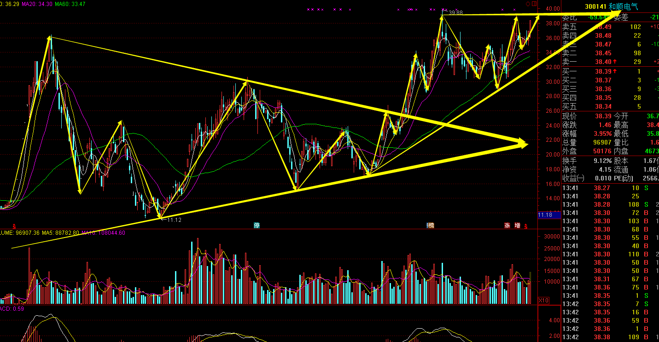The width and height of the screenshot is (659, 342).
Task: Select the 买五 38.34 bid row
Action: pyautogui.click(x=610, y=107)
